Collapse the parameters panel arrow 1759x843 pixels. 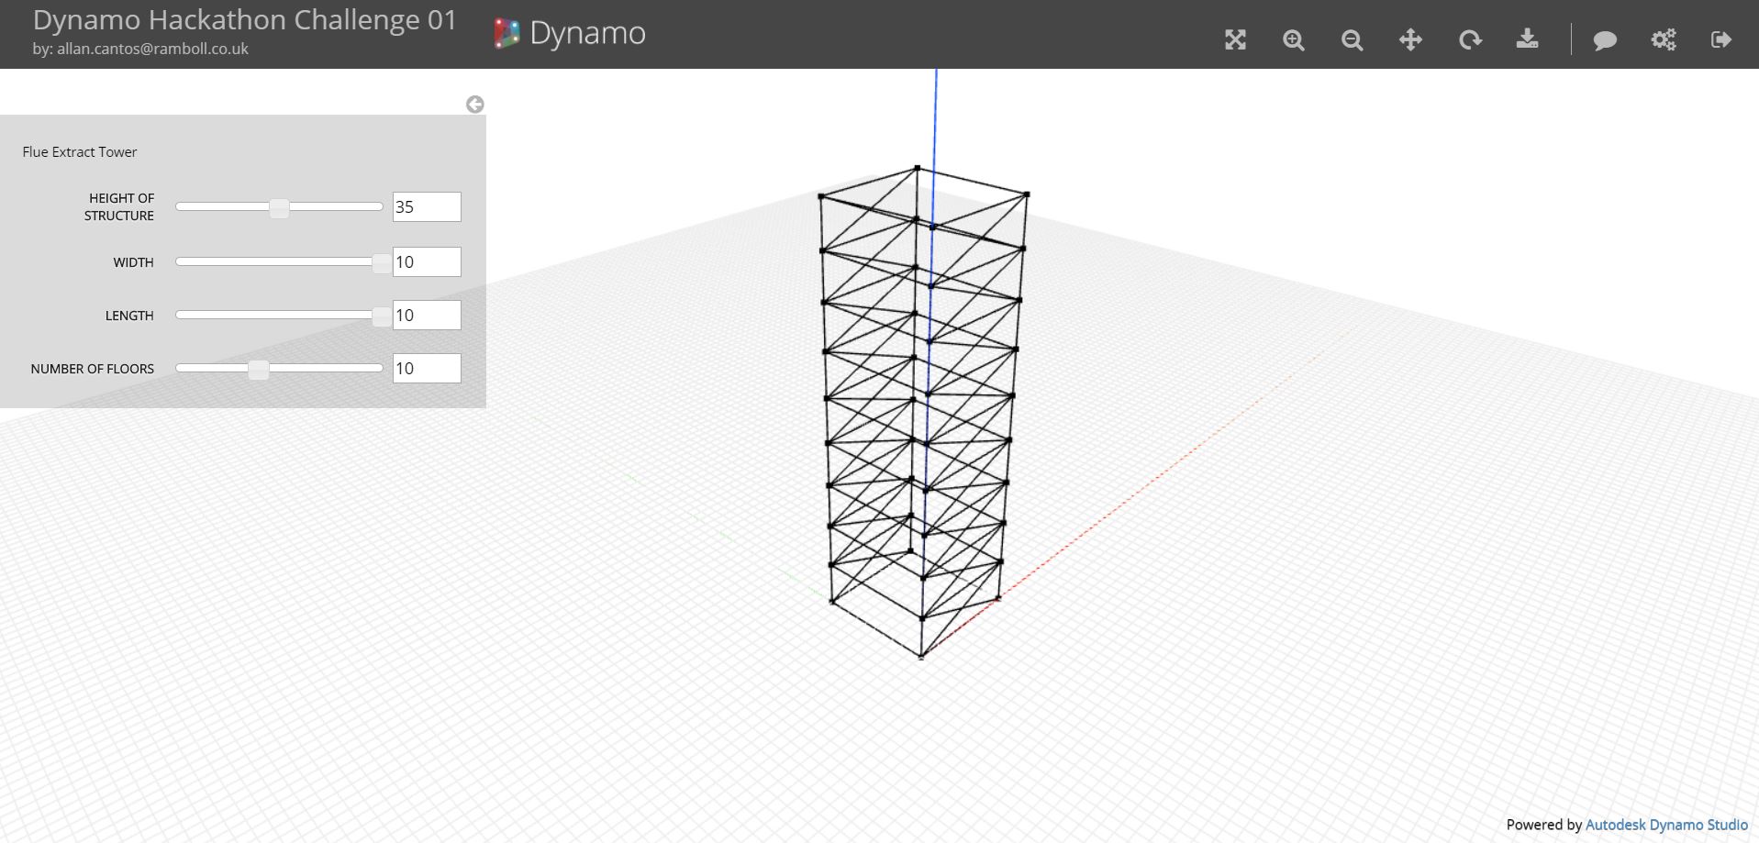474,105
